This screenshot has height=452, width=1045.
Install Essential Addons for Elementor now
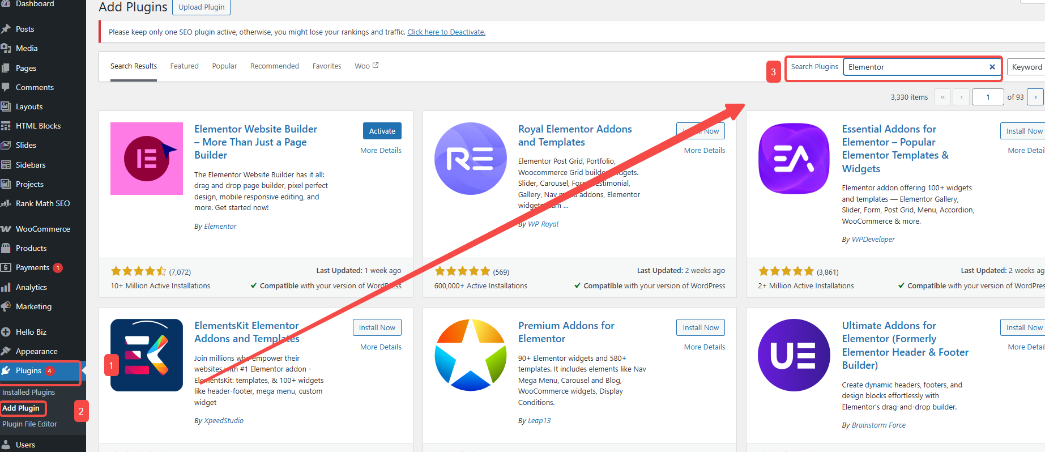click(x=1023, y=131)
